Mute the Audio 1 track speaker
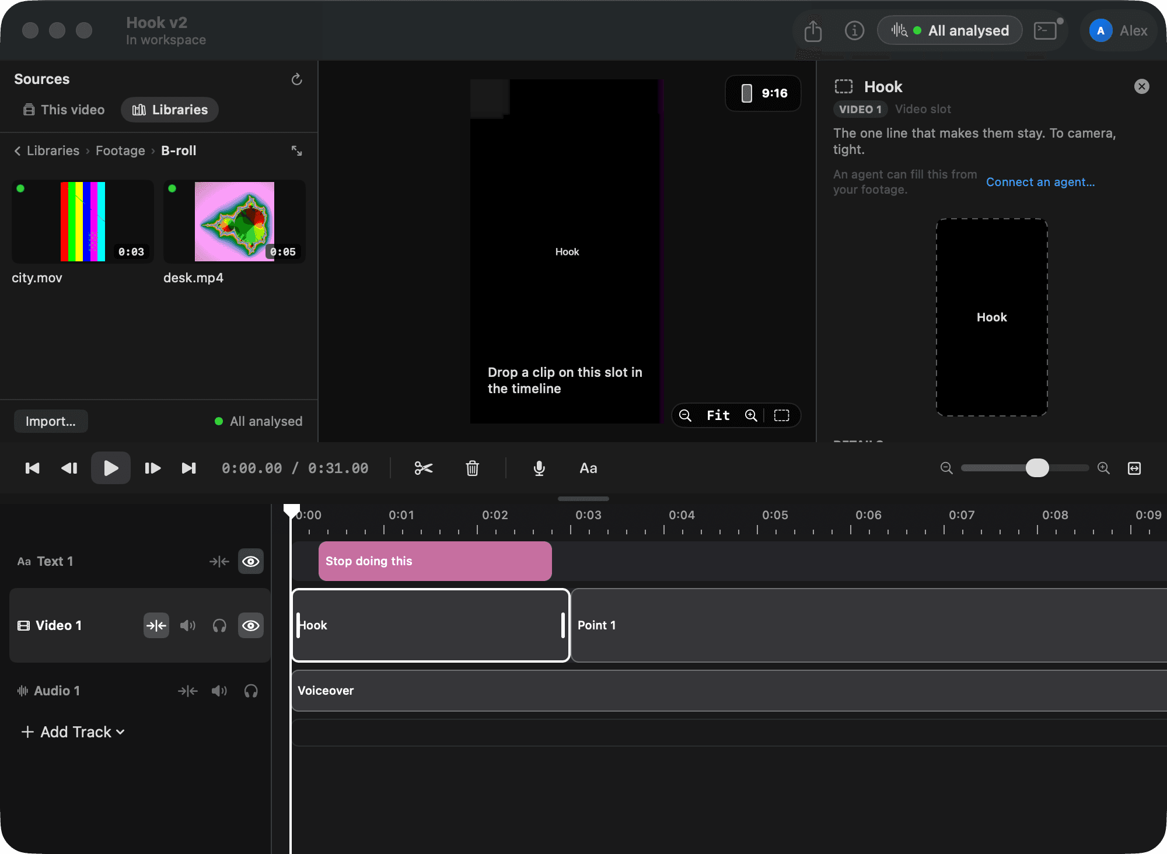Image resolution: width=1167 pixels, height=854 pixels. 219,691
